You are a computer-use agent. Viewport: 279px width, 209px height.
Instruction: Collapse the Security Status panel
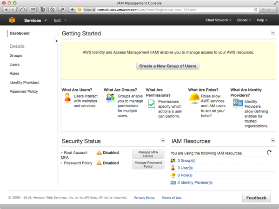pos(163,140)
